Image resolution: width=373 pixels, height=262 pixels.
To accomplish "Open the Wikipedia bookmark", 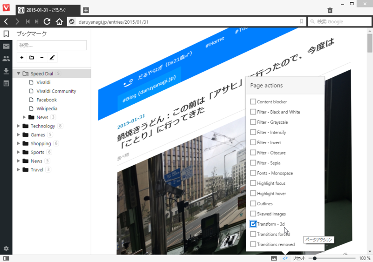I will click(x=47, y=108).
